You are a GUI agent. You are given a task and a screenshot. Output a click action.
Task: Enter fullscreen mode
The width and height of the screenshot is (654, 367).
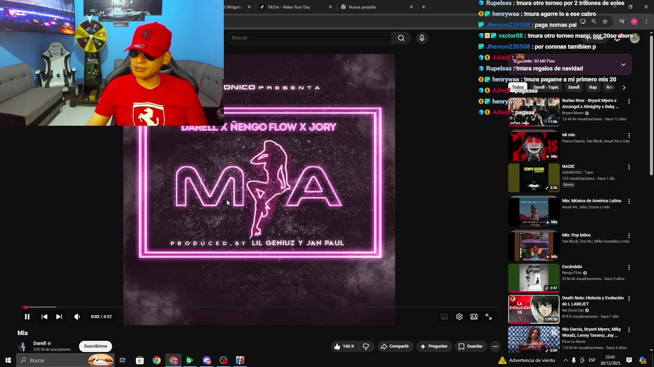coord(489,317)
